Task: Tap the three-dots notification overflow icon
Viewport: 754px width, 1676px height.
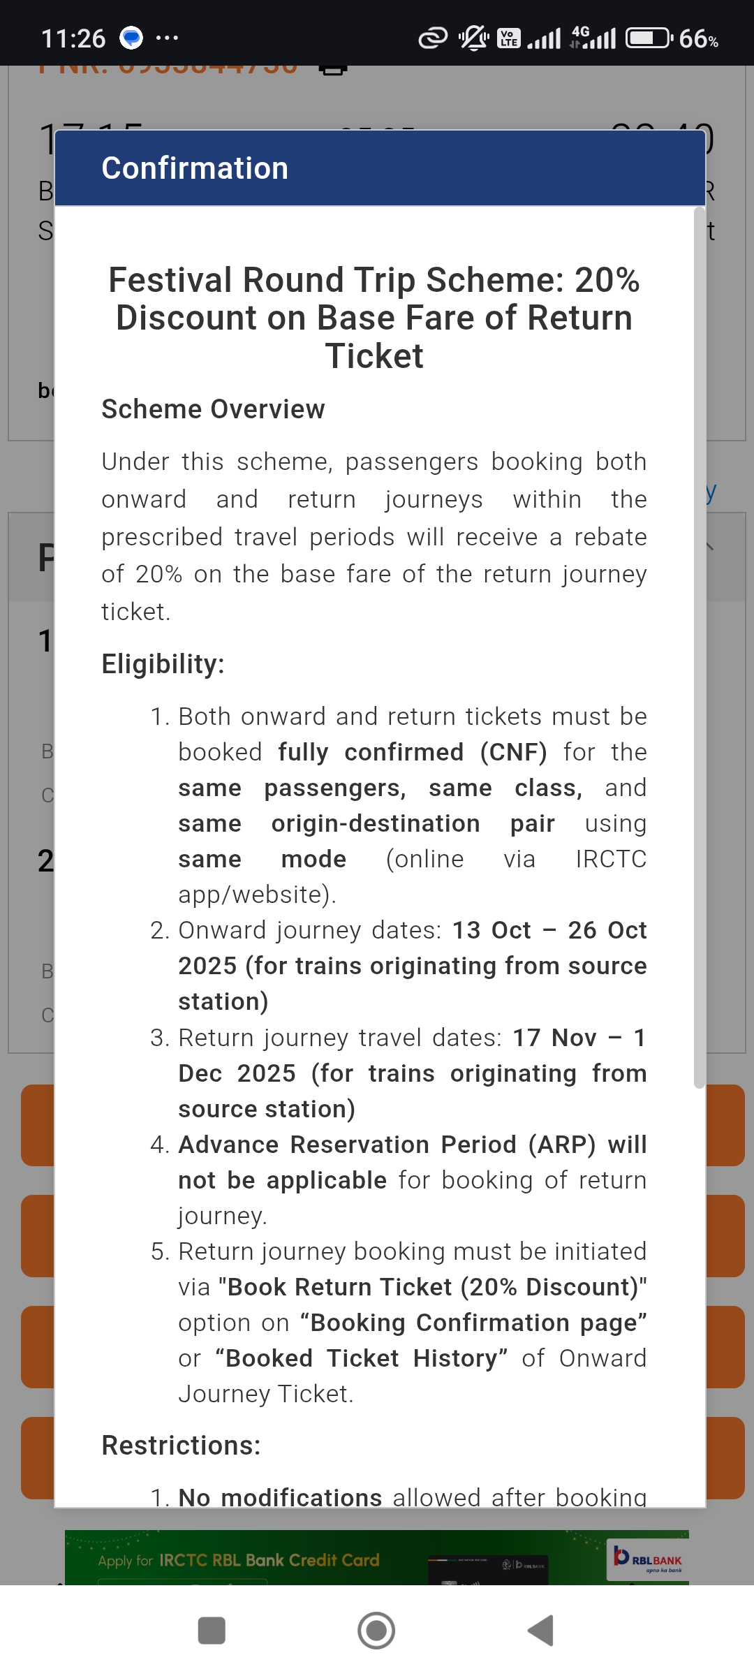Action: tap(168, 38)
